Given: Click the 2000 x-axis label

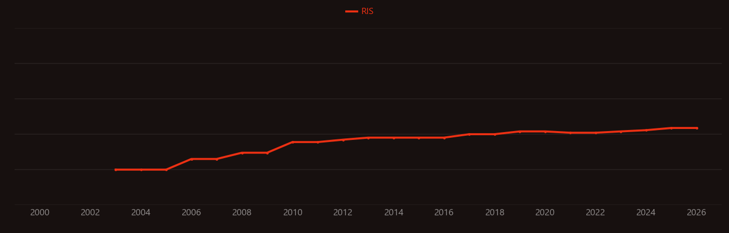Looking at the screenshot, I should click(x=40, y=213).
